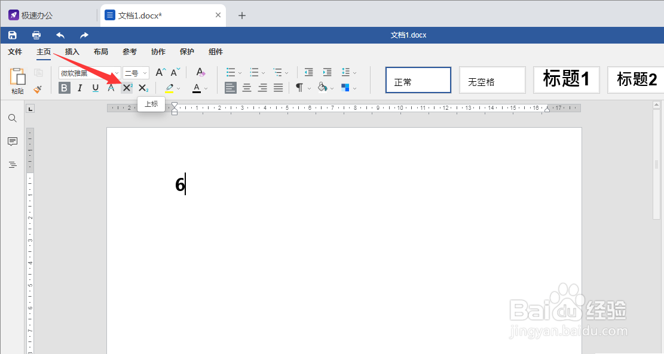Toggle subscript formatting
Screen dimensions: 664x354
tap(143, 88)
